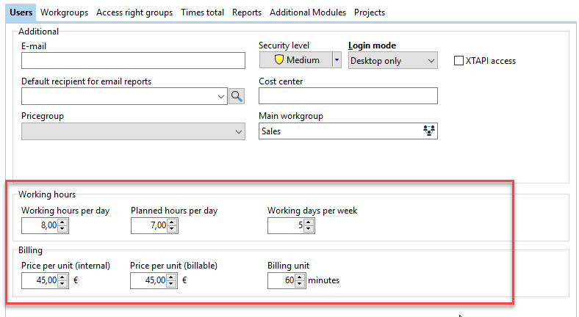Viewport: 579px width, 317px height.
Task: Click the workgroup picker icon in Main workgroup
Action: point(429,131)
